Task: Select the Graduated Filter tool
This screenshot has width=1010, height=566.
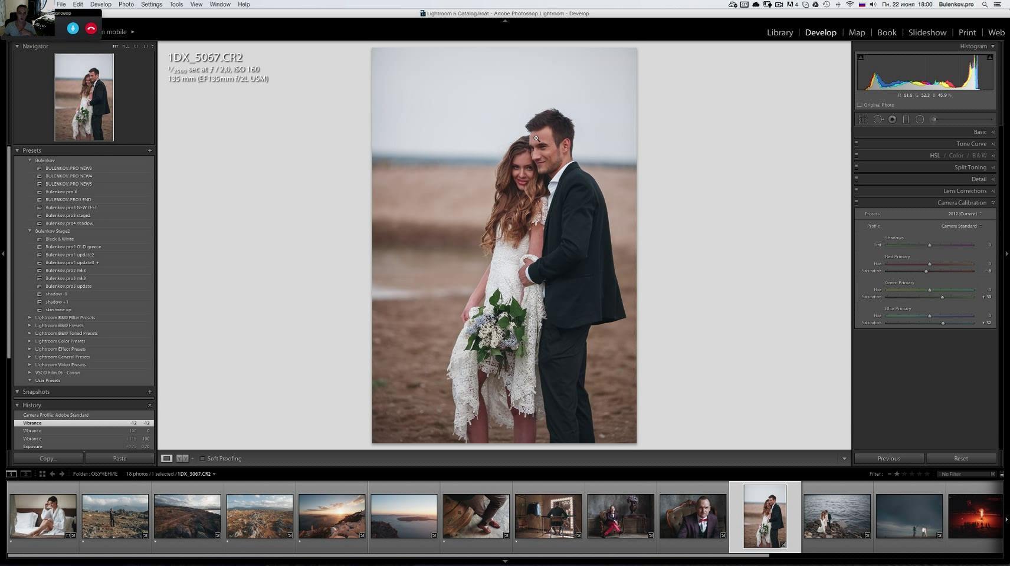Action: [906, 119]
